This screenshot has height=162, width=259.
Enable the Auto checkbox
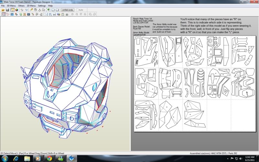[x=77, y=10]
